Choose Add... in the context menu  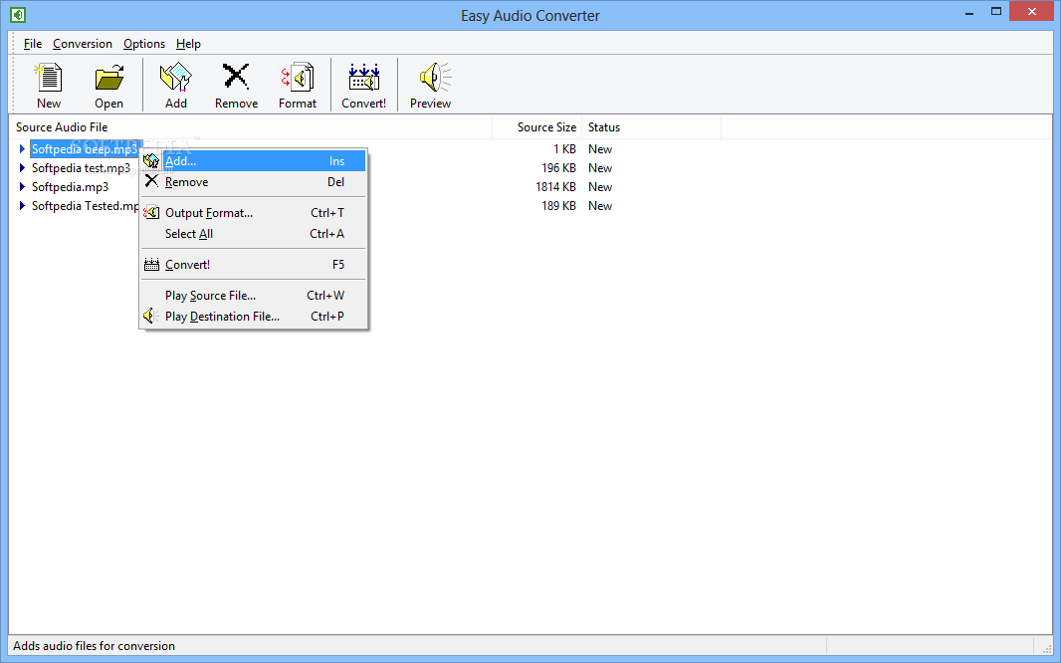(254, 161)
